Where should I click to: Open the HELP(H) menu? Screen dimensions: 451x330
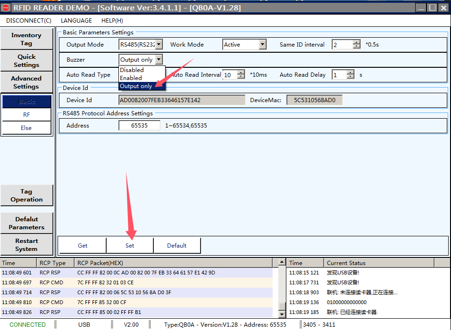point(112,21)
